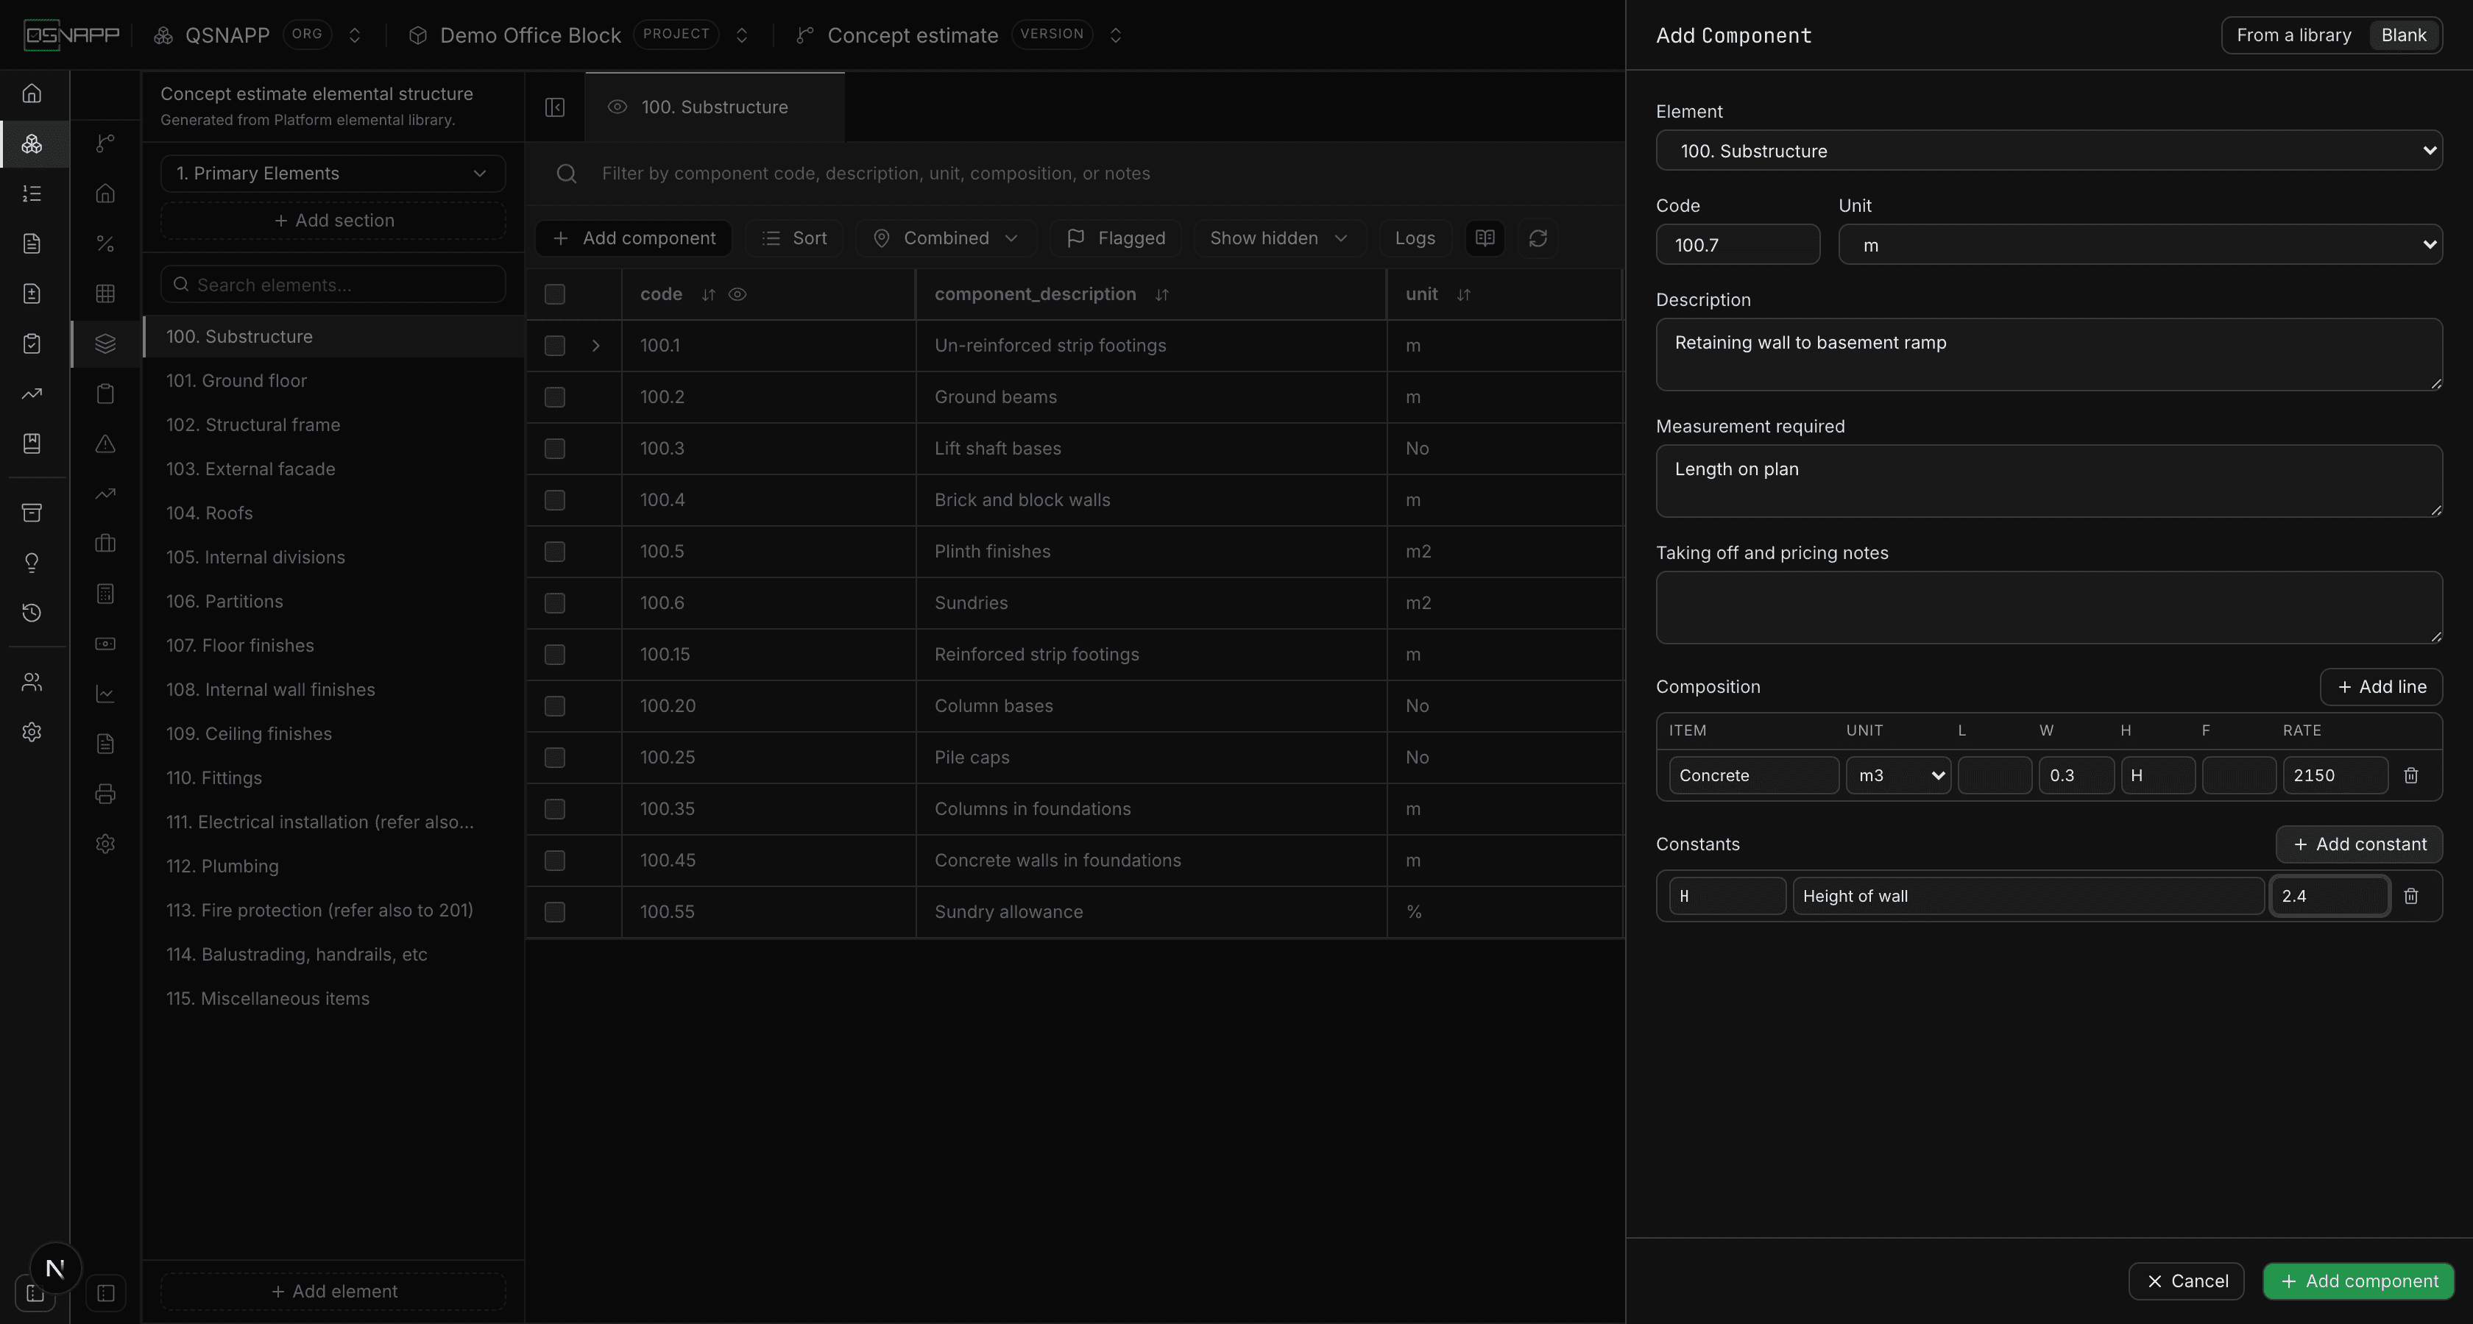Collapse the elements panel icon
Image resolution: width=2473 pixels, height=1324 pixels.
coord(555,107)
